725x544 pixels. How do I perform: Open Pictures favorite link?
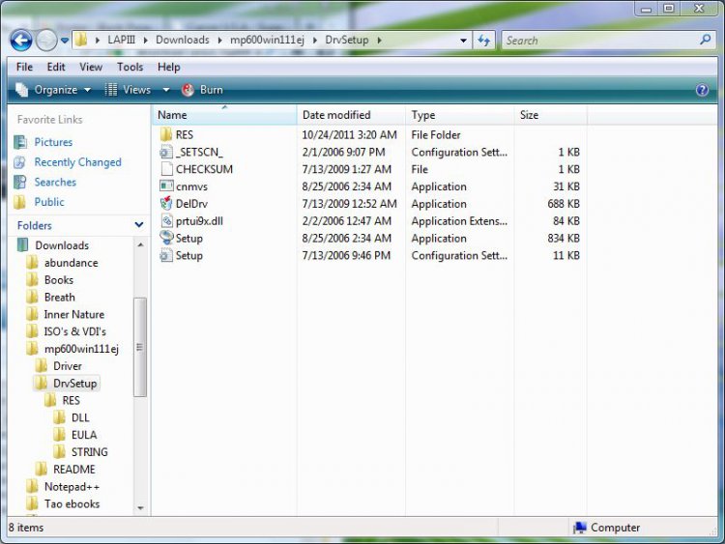(x=53, y=142)
